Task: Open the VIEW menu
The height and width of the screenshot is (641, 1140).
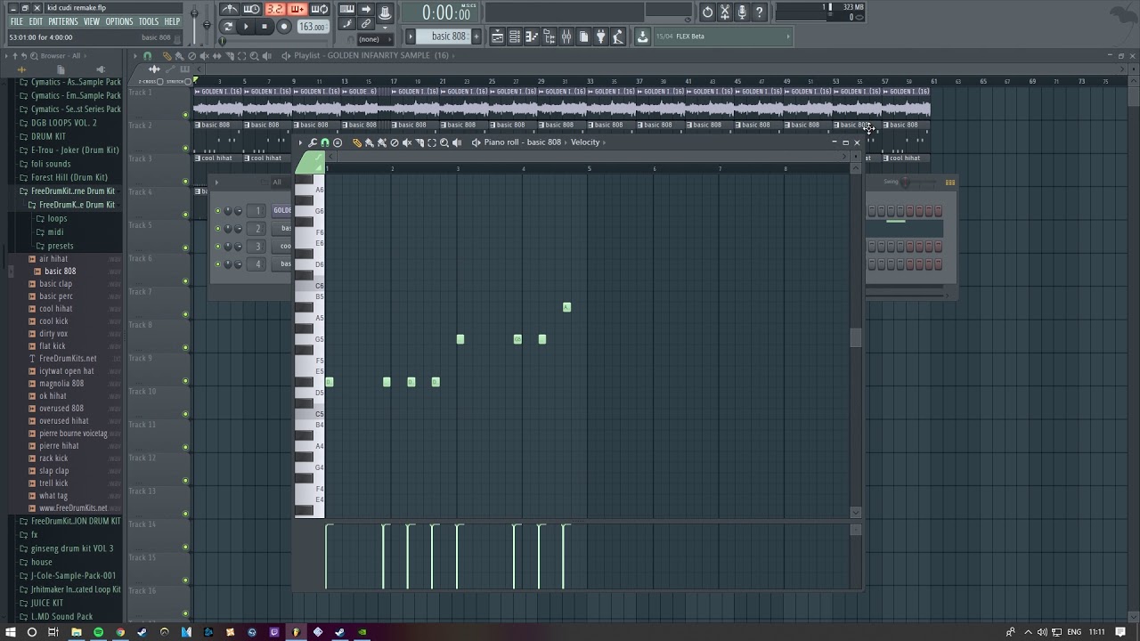Action: click(x=91, y=21)
